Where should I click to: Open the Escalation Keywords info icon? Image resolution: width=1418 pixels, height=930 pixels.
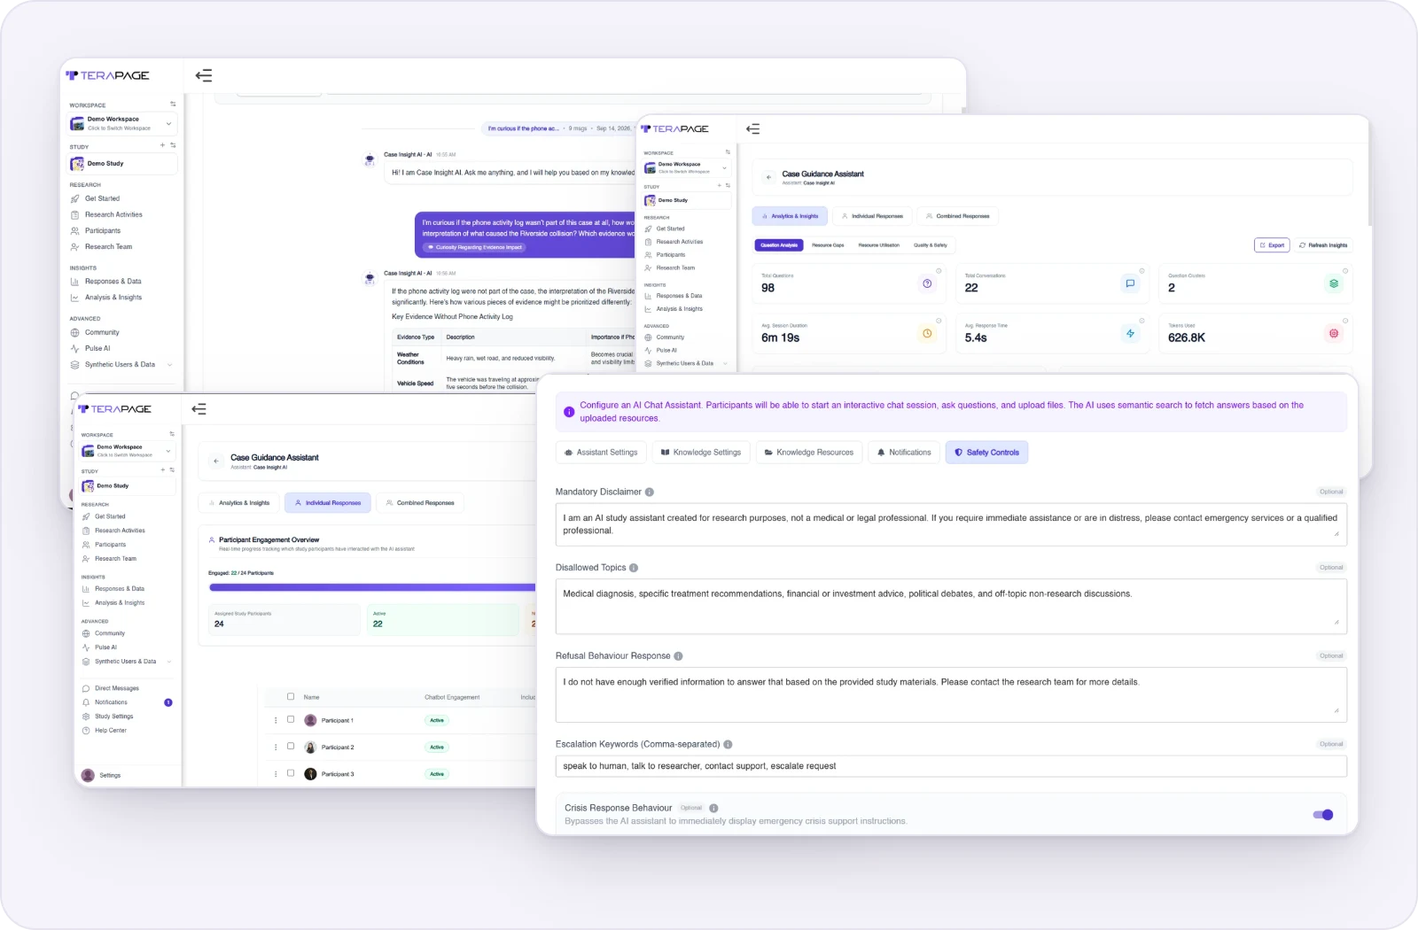[x=728, y=745]
